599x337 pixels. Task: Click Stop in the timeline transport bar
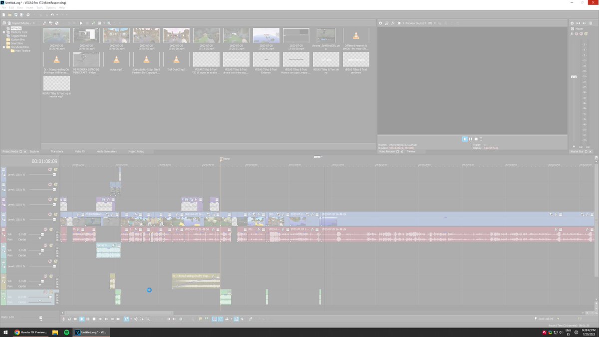pyautogui.click(x=94, y=319)
